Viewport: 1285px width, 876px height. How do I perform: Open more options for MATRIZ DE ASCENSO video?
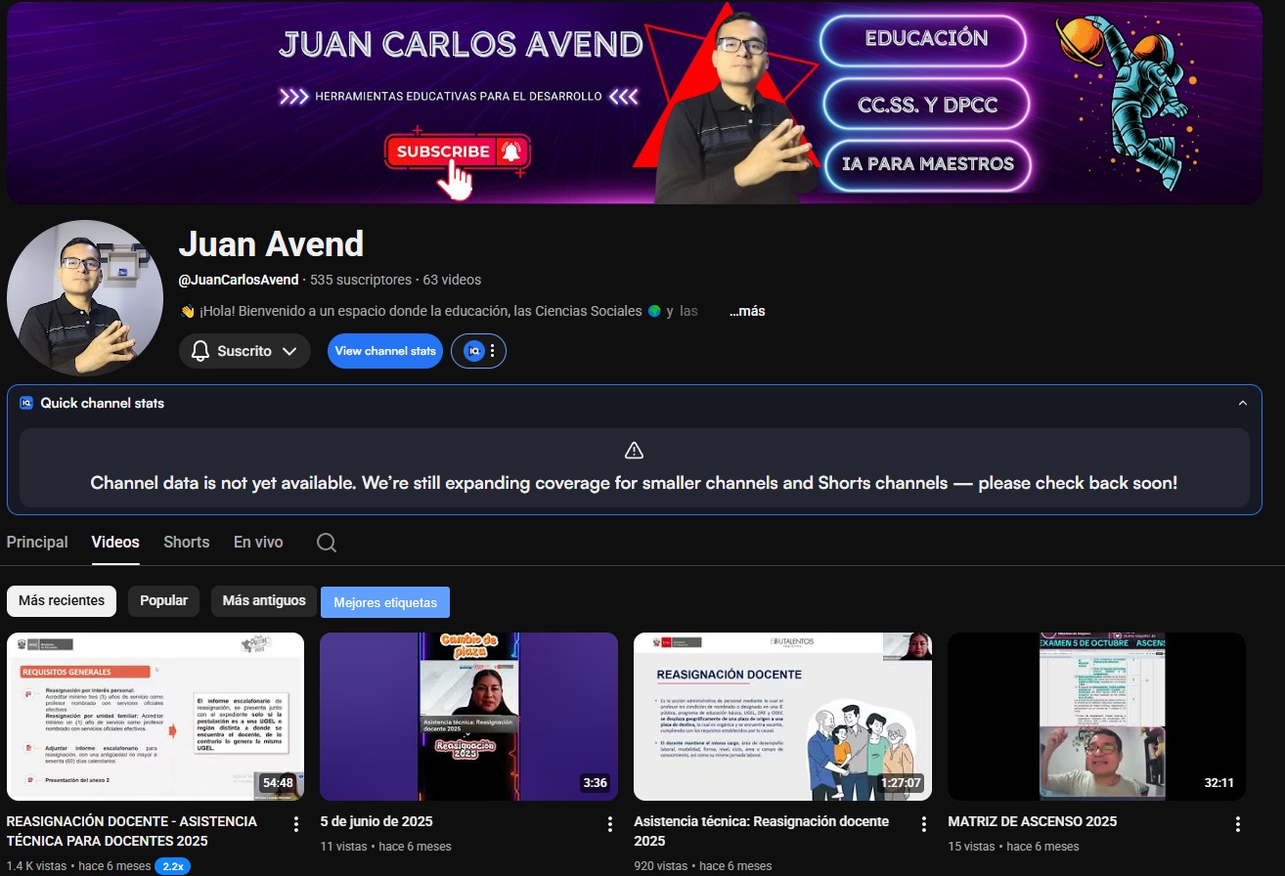1238,824
